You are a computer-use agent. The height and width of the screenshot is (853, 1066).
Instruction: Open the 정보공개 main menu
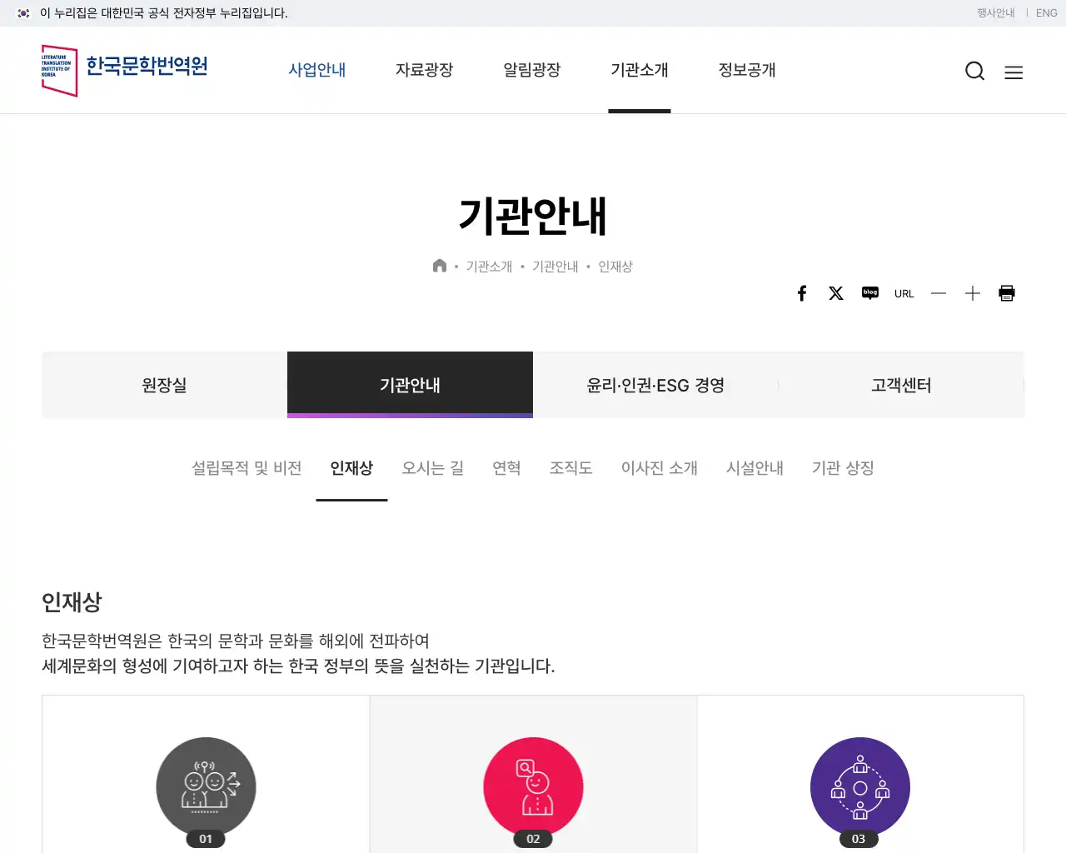[747, 70]
